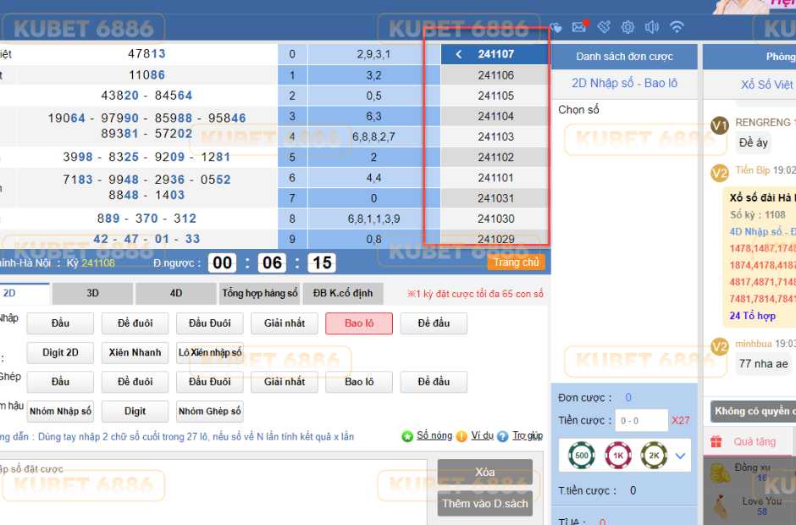Click the Xóa clear button
Image resolution: width=796 pixels, height=525 pixels.
coord(485,472)
